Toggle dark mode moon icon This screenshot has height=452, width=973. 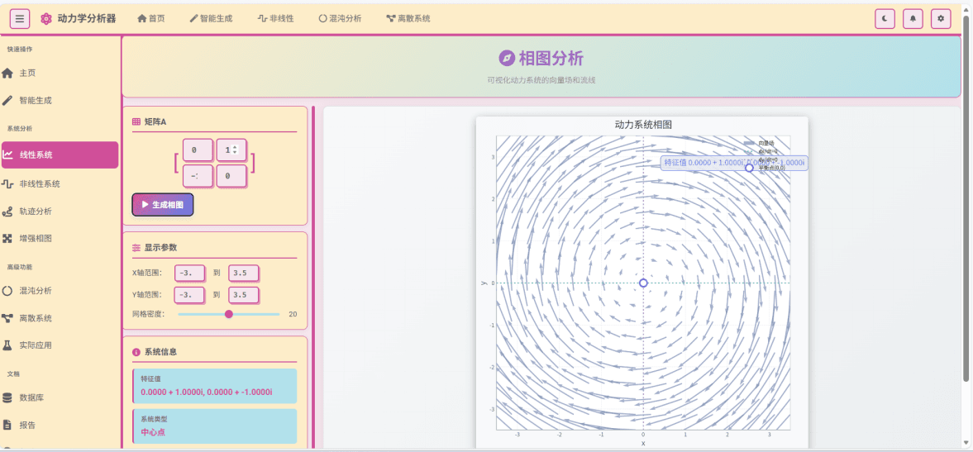[x=885, y=19]
